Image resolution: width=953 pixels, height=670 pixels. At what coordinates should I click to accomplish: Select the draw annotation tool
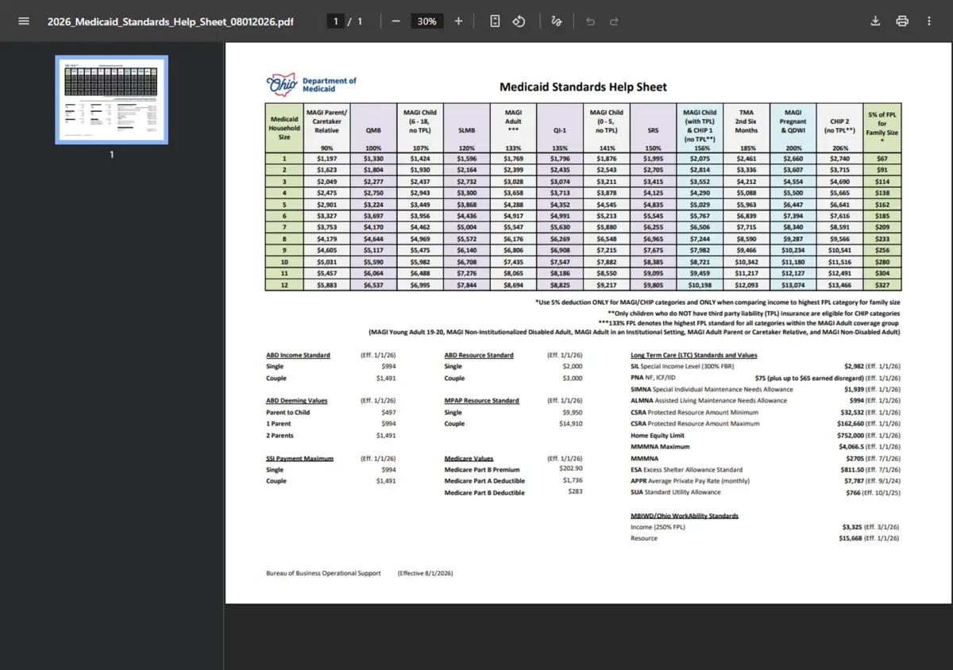click(x=557, y=21)
